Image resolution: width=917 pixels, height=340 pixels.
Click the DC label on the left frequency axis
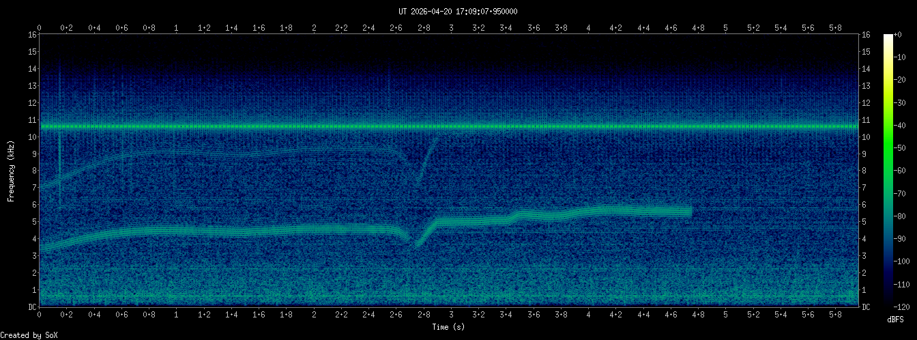click(32, 307)
